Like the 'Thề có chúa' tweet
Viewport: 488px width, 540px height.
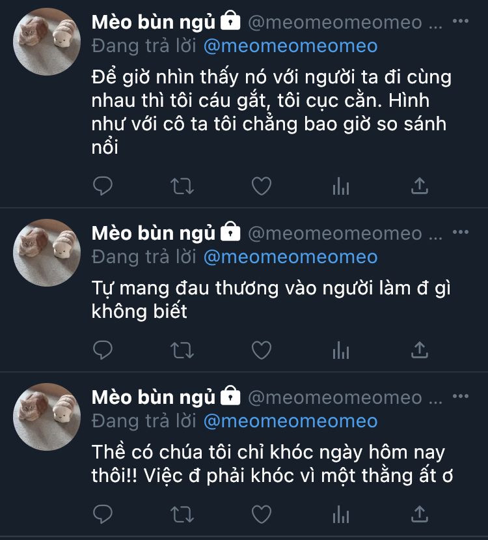click(262, 514)
